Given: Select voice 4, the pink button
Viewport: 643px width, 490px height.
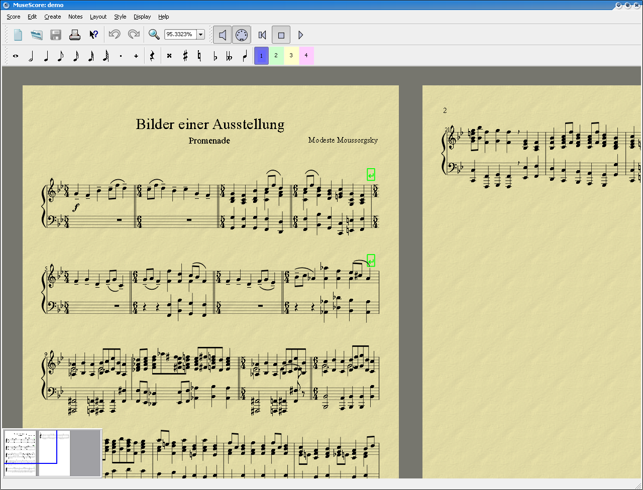Looking at the screenshot, I should (x=306, y=55).
